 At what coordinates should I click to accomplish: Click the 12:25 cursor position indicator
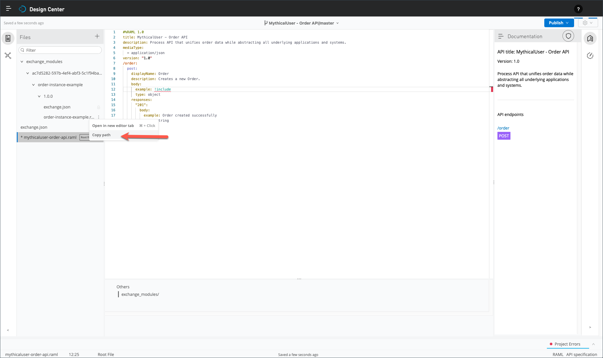pyautogui.click(x=74, y=355)
